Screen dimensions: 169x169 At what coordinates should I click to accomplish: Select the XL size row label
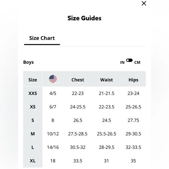(x=33, y=161)
